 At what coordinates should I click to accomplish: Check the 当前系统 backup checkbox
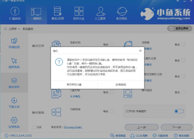(x=112, y=111)
